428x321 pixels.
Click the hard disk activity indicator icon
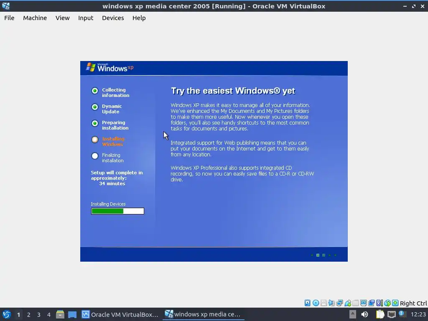pyautogui.click(x=308, y=303)
